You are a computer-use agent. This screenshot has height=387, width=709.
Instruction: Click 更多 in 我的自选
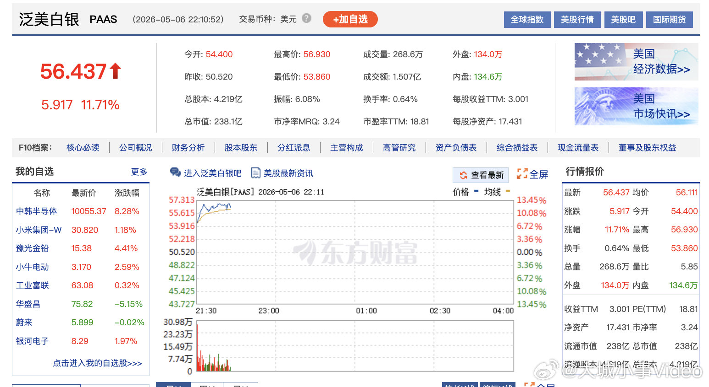point(139,172)
